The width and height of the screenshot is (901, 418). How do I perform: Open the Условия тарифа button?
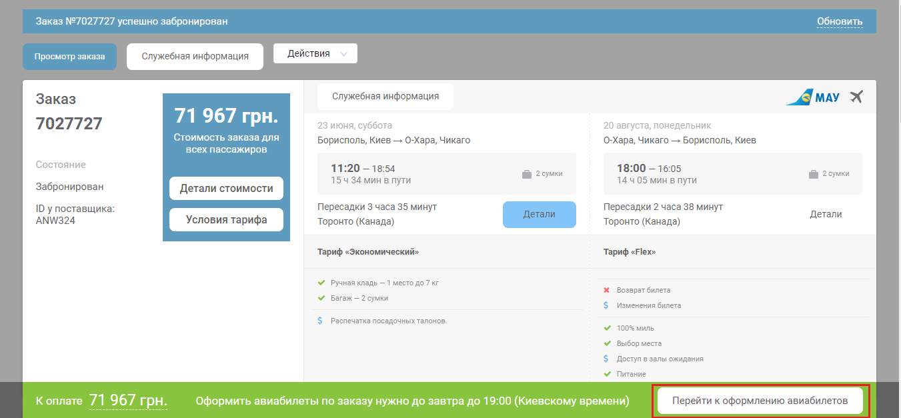coord(226,220)
